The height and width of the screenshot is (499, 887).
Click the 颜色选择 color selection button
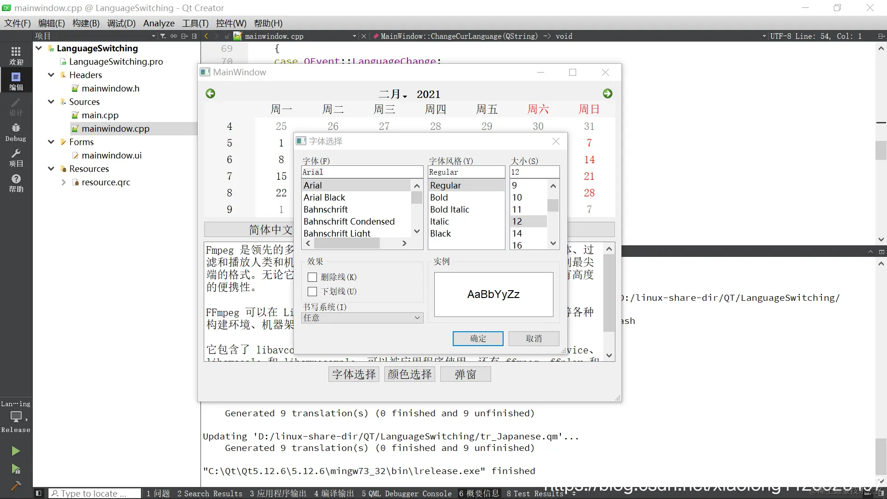click(409, 374)
